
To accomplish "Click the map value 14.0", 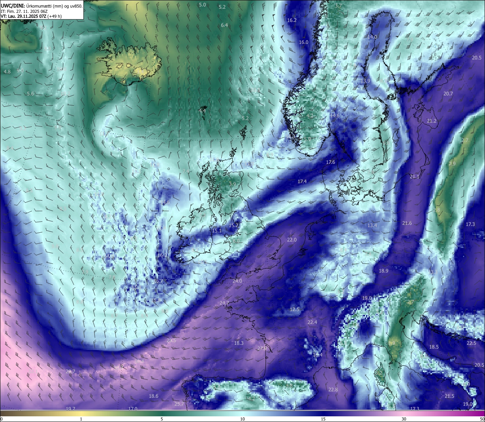I will pyautogui.click(x=372, y=37).
